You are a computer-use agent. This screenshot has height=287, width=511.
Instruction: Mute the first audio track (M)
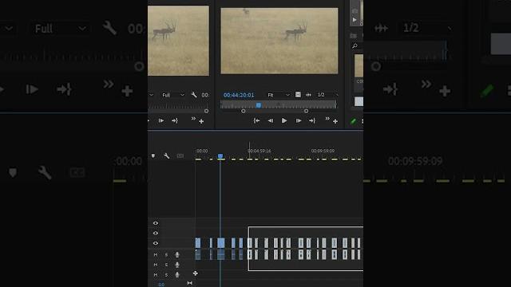click(156, 255)
